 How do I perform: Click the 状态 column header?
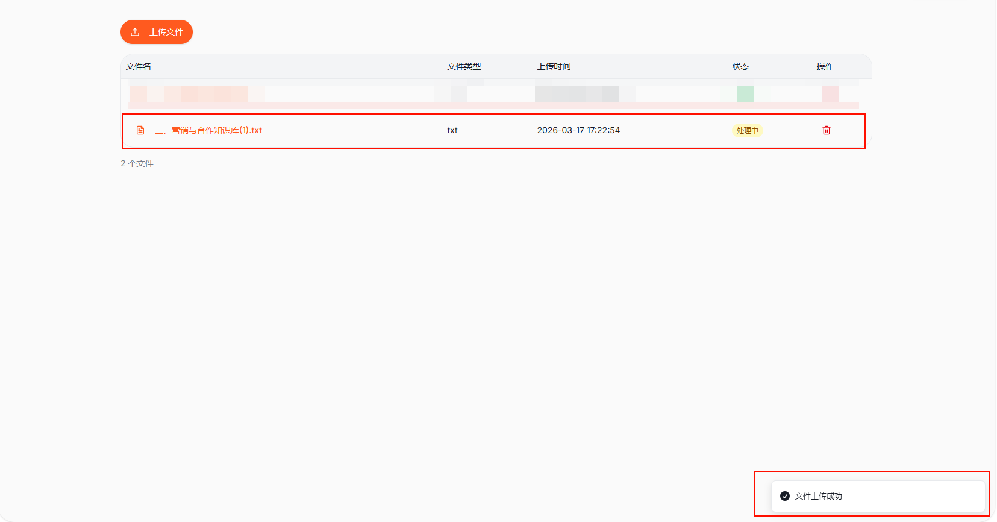pyautogui.click(x=740, y=66)
